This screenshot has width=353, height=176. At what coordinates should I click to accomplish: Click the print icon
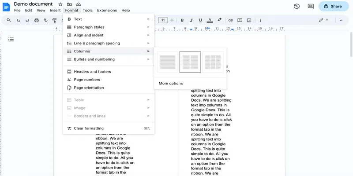coord(37,20)
